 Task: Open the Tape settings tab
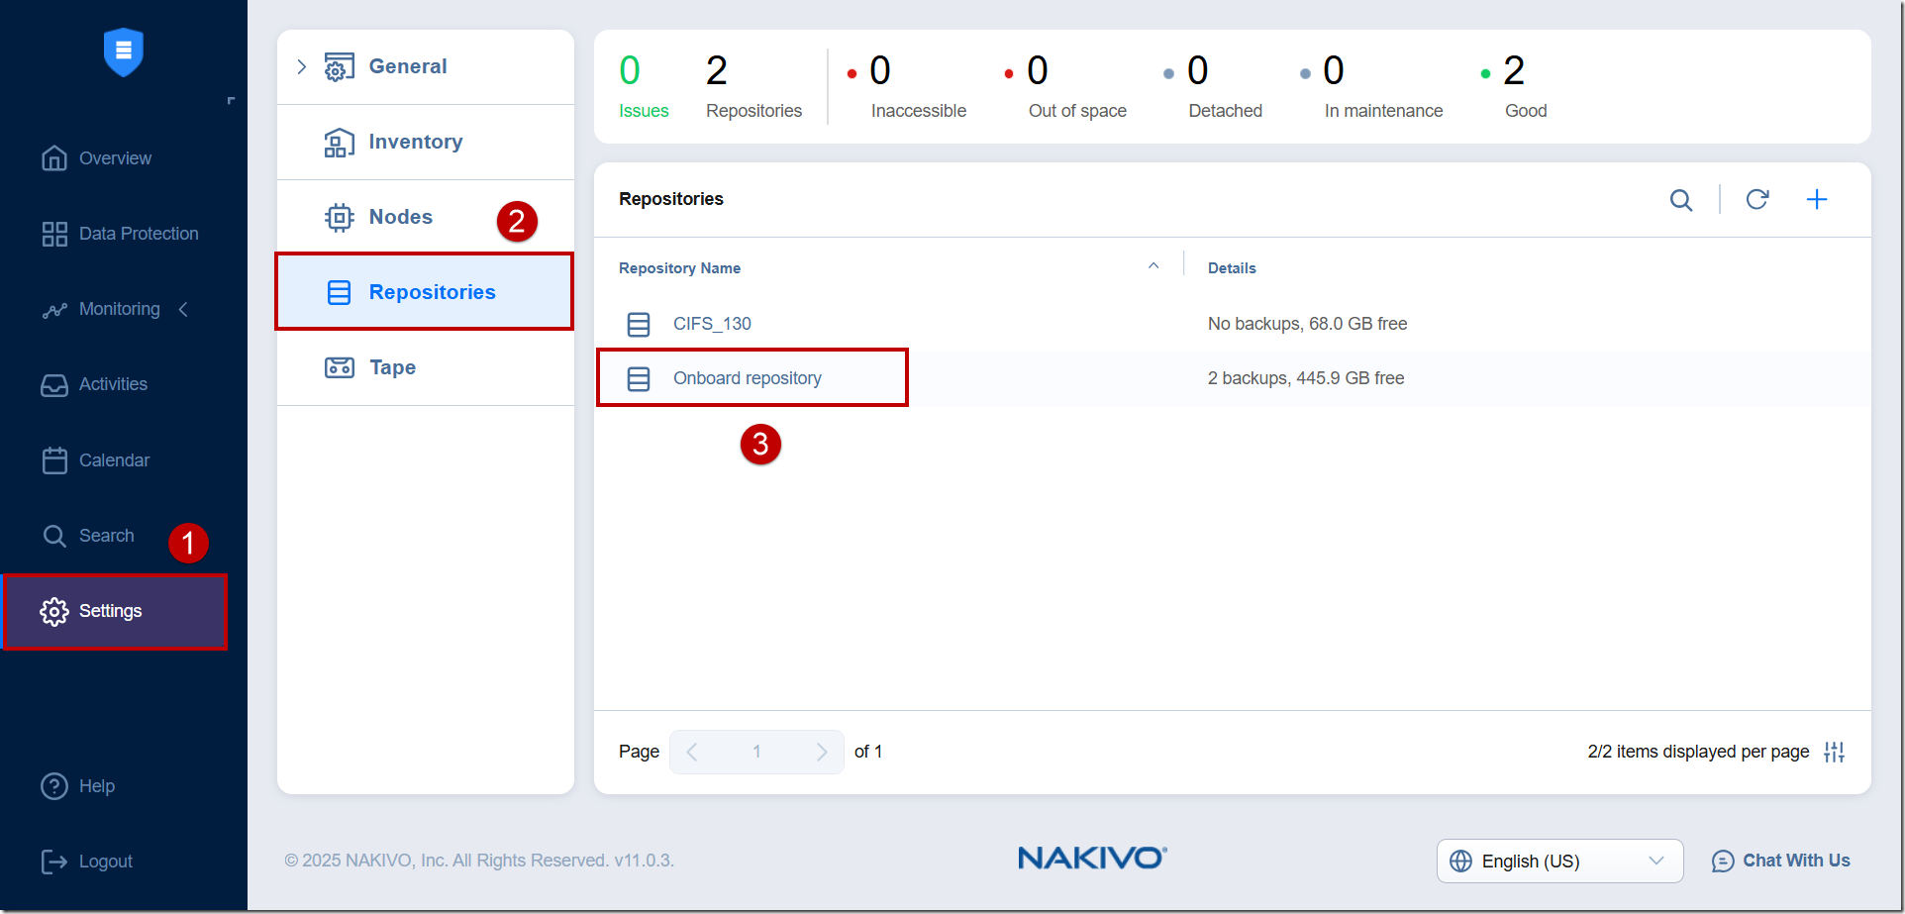click(x=426, y=367)
